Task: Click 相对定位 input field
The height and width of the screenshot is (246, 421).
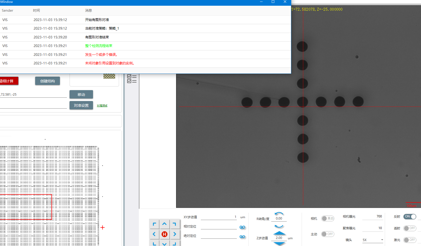Action: pos(219,227)
